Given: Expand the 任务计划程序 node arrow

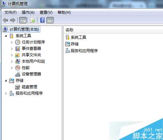Looking at the screenshot, I should pos(12,42).
